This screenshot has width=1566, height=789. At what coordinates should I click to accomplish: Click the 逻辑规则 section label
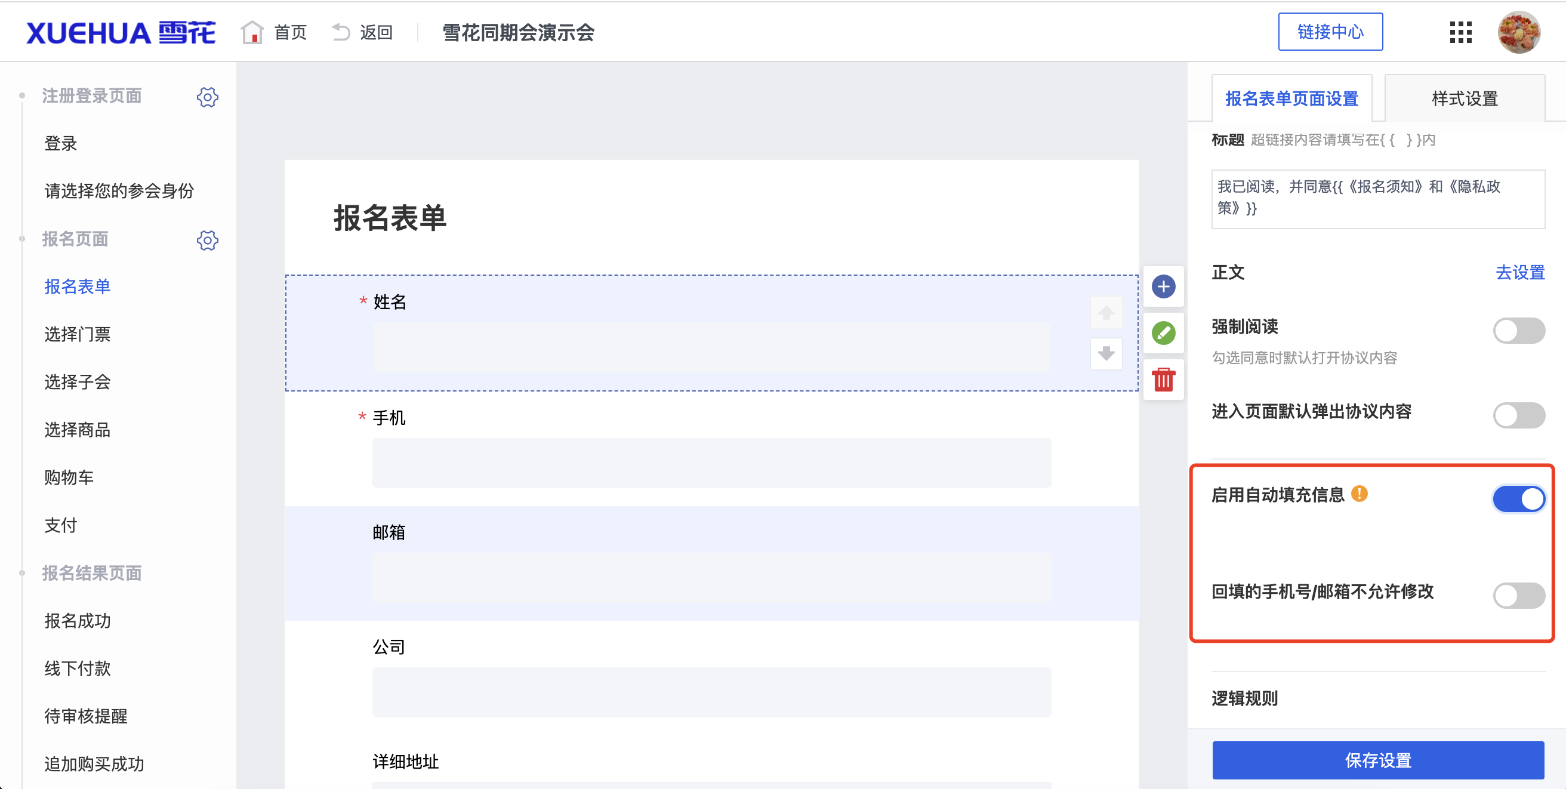coord(1244,698)
